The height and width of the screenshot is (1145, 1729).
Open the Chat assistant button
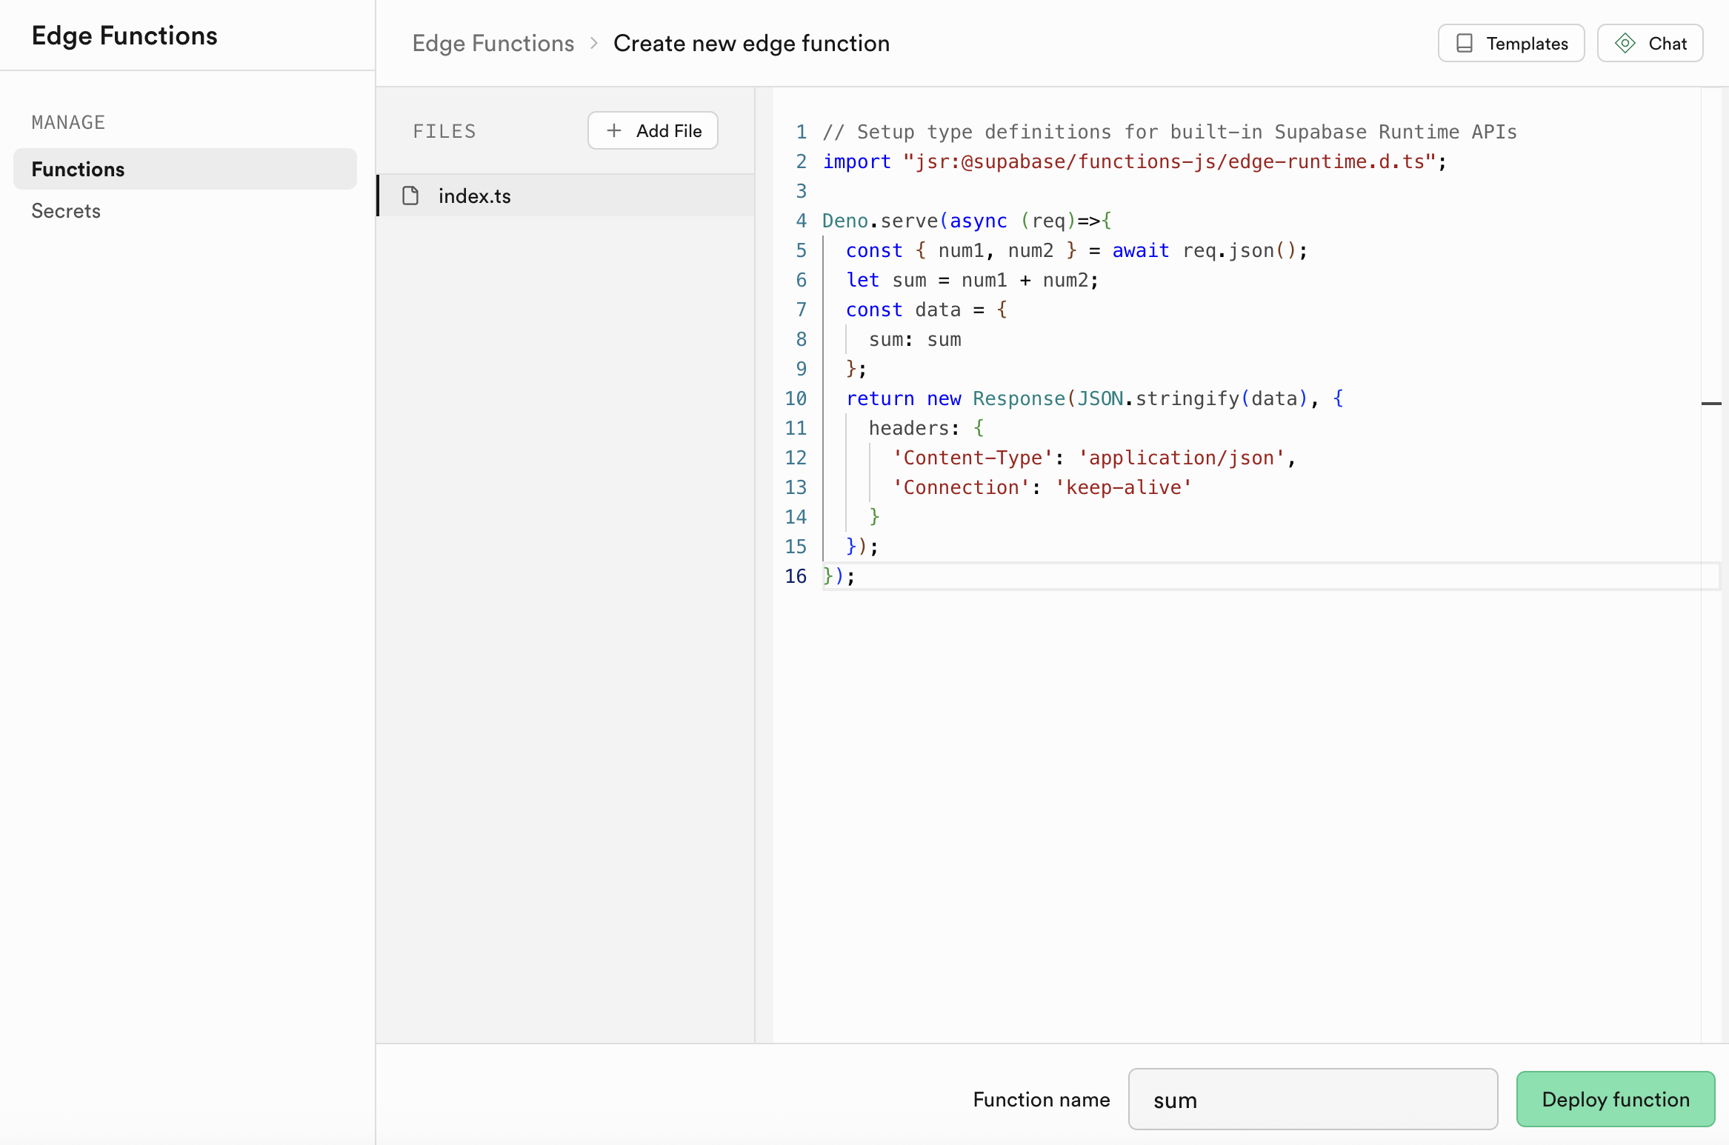(x=1650, y=44)
